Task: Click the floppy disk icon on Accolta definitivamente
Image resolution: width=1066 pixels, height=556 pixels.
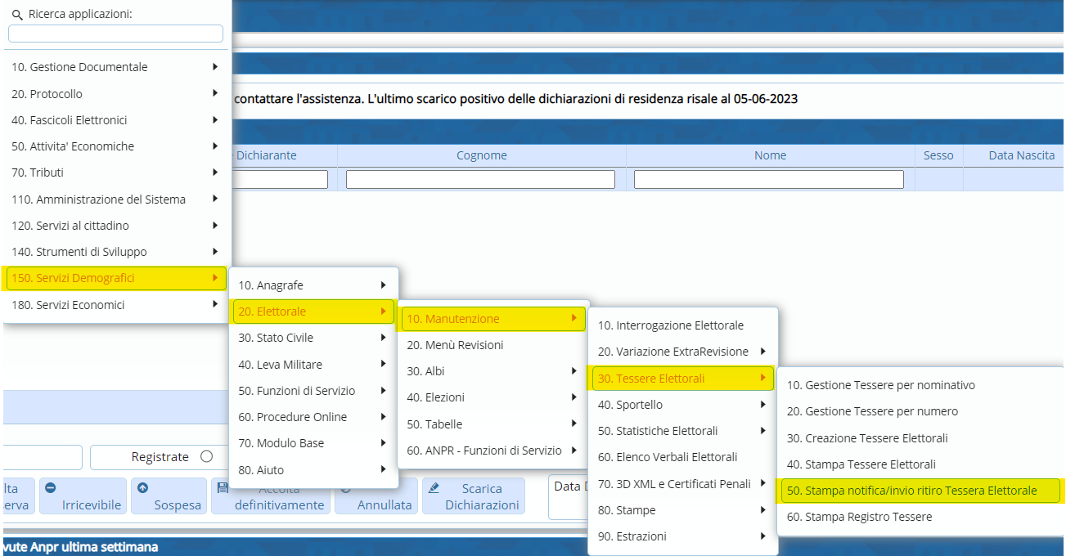Action: (223, 488)
